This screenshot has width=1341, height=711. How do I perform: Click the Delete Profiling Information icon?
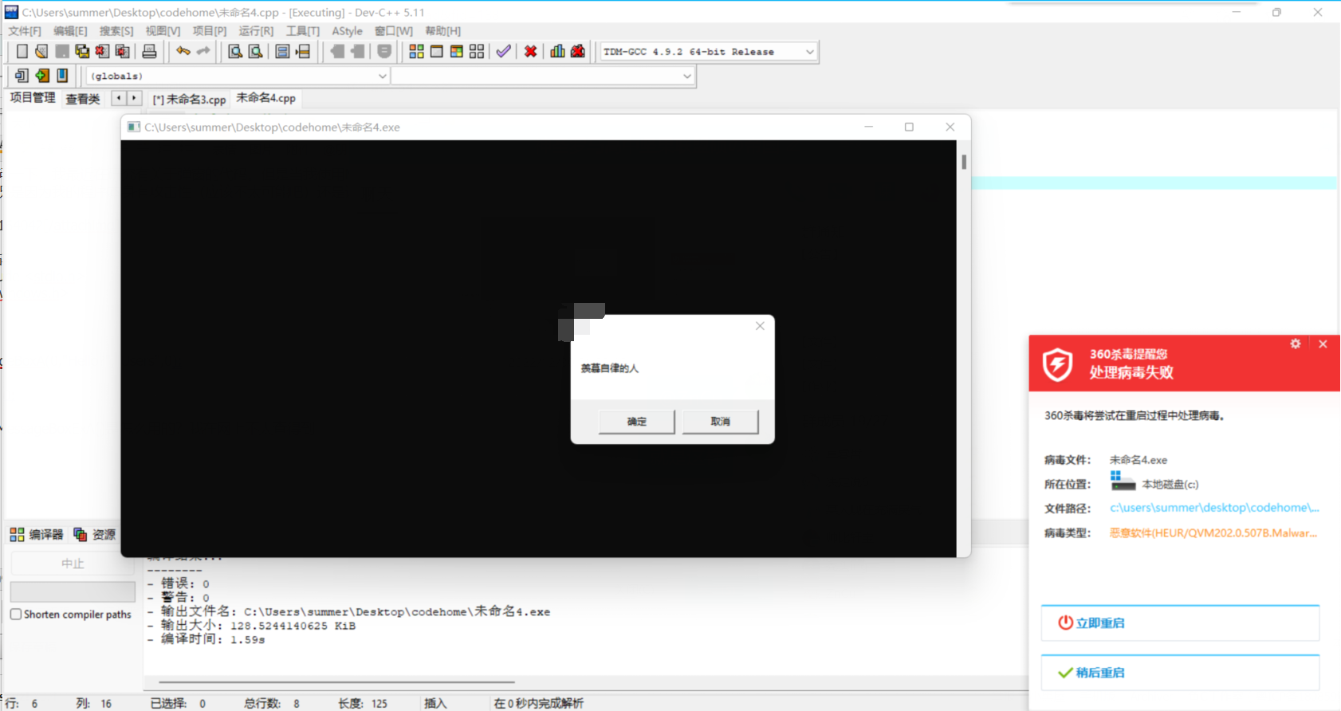point(578,52)
